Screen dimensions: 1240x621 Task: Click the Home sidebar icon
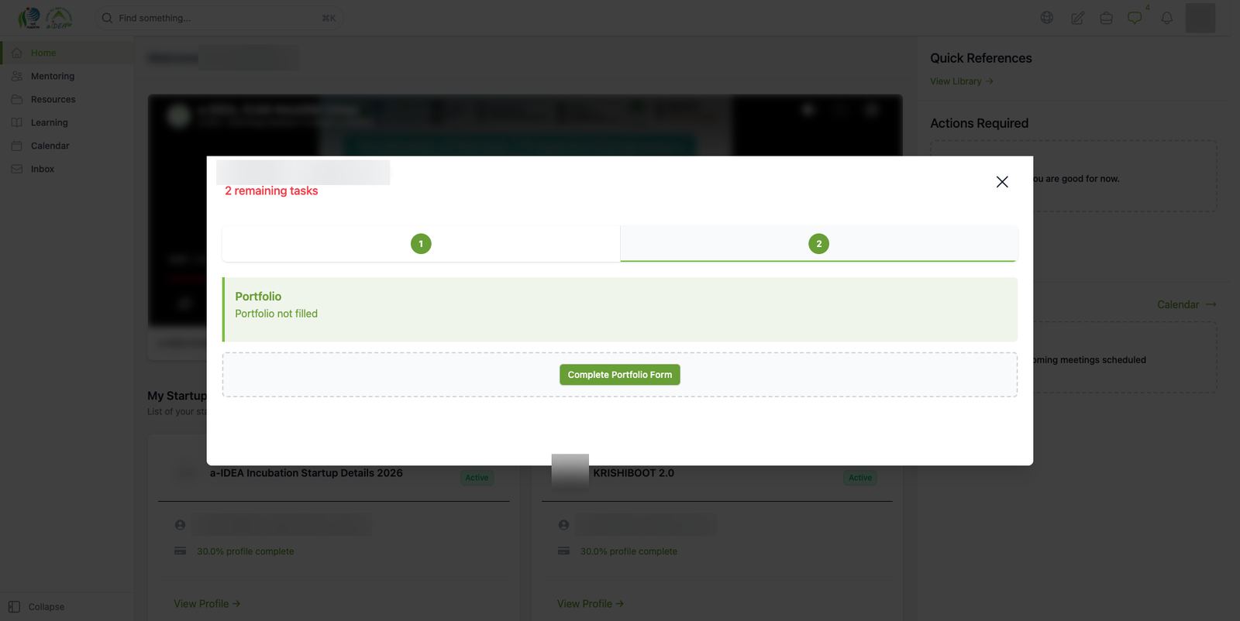click(x=17, y=53)
